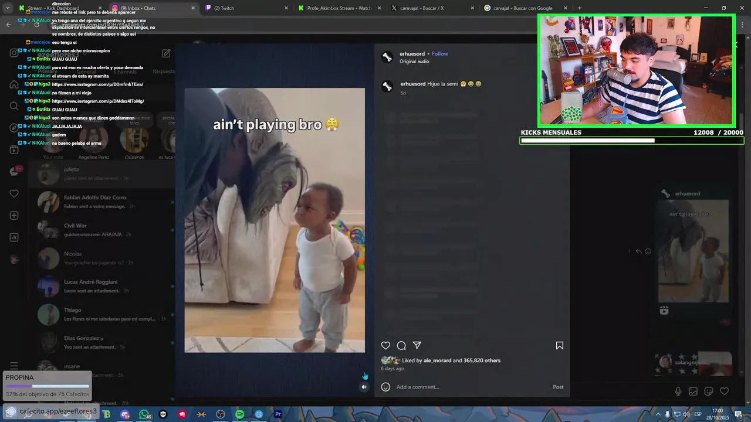The height and width of the screenshot is (422, 751).
Task: Click the heart icon in chat composer
Action: [x=724, y=391]
